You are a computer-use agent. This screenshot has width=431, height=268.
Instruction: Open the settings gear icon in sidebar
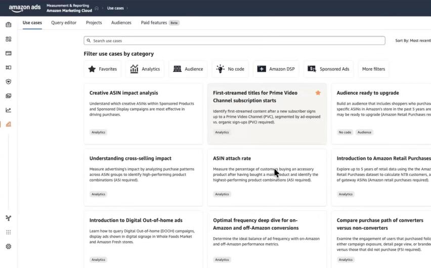click(8, 246)
